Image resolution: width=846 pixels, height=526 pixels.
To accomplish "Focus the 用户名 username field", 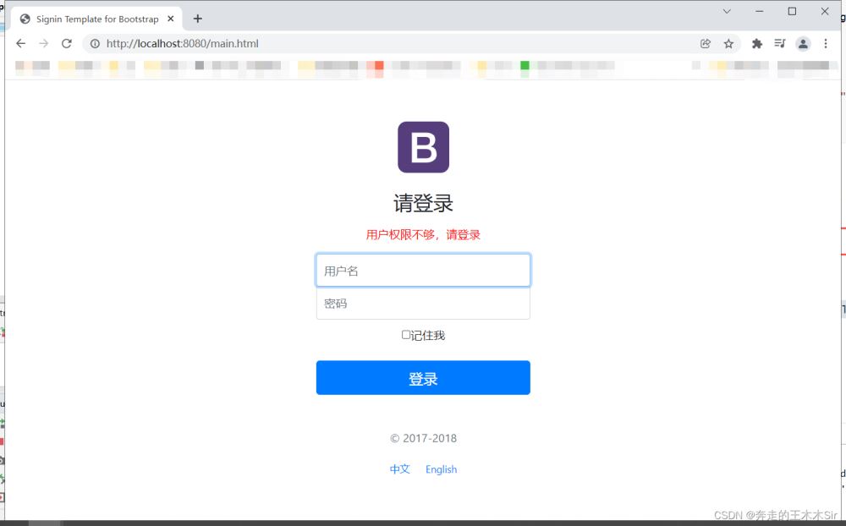I will pos(423,271).
